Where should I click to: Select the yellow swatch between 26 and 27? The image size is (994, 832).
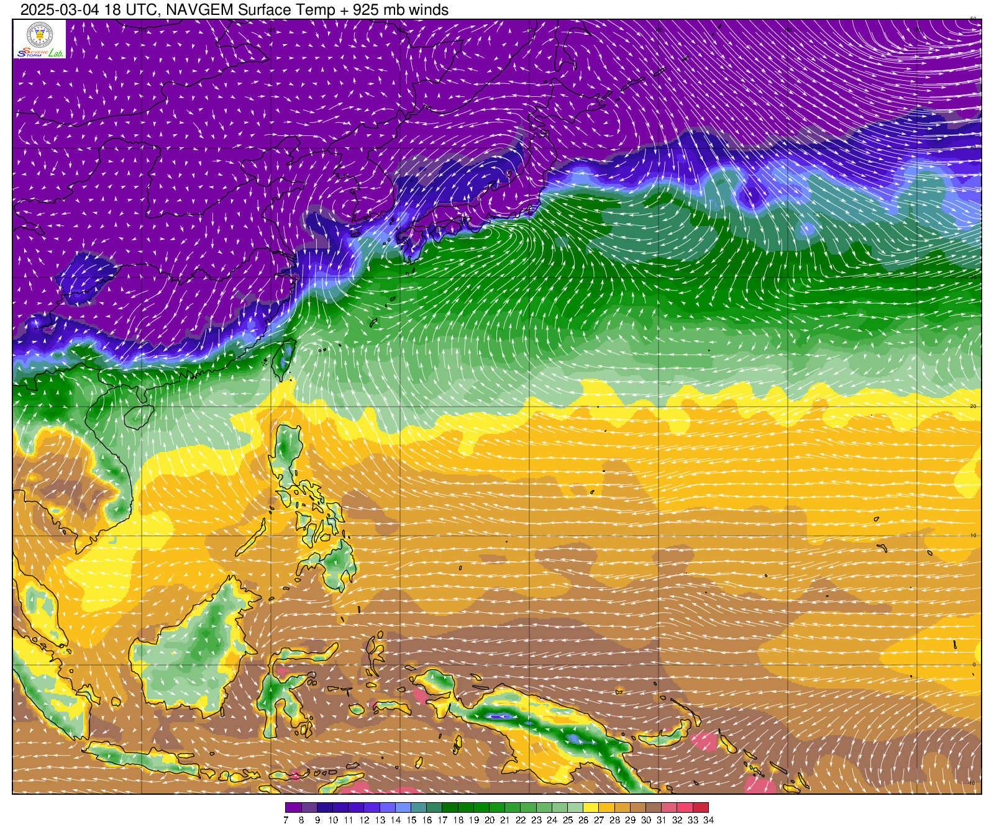tap(591, 808)
